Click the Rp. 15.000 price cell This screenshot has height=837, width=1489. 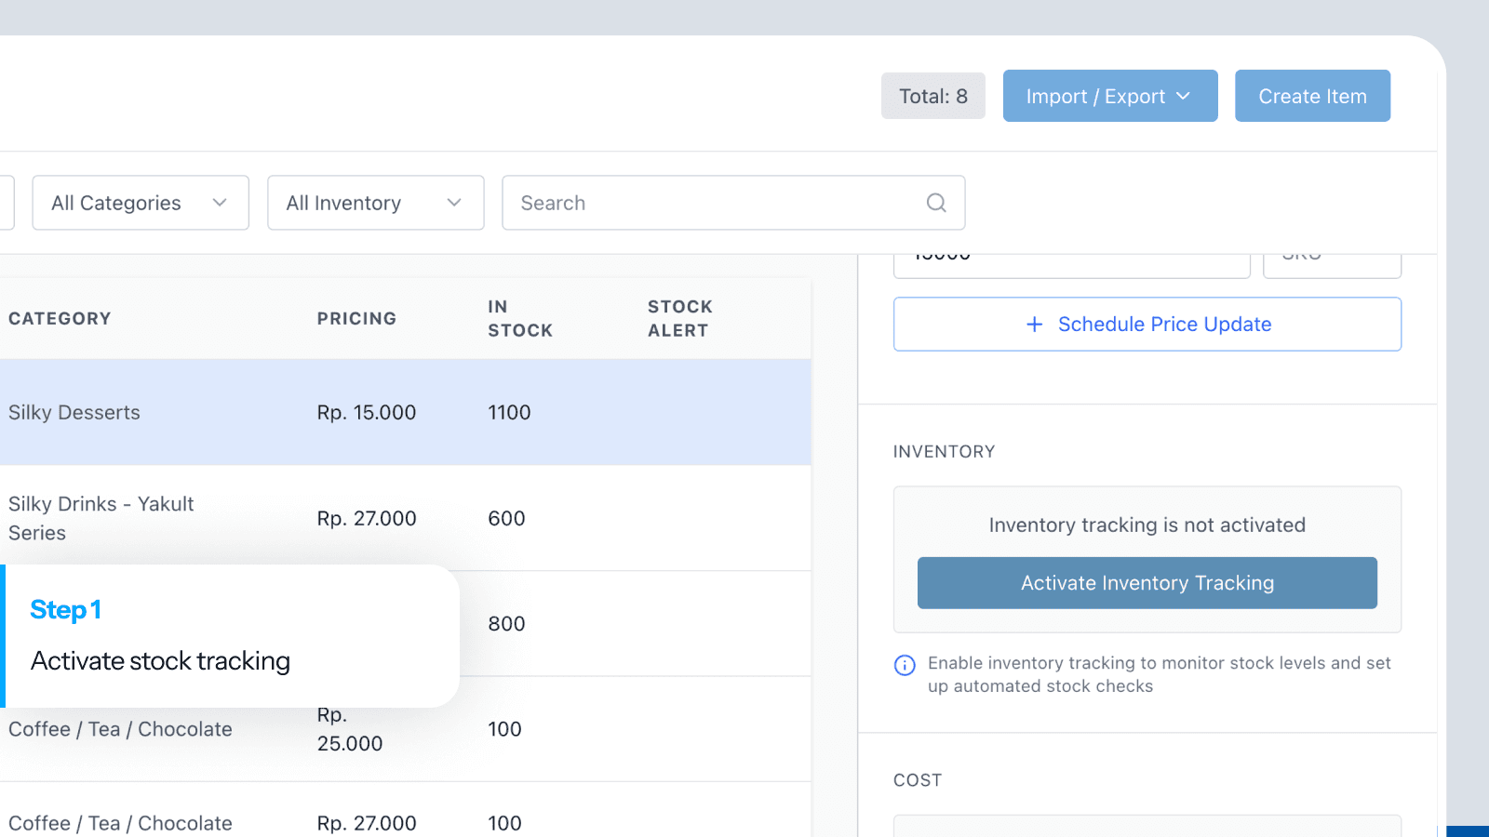point(367,412)
